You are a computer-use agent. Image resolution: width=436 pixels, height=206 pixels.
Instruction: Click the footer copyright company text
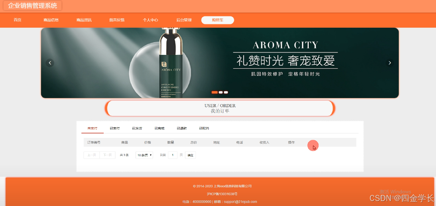pos(222,186)
